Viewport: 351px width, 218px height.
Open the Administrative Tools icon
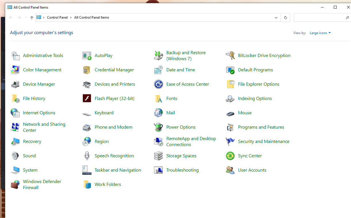pyautogui.click(x=15, y=56)
